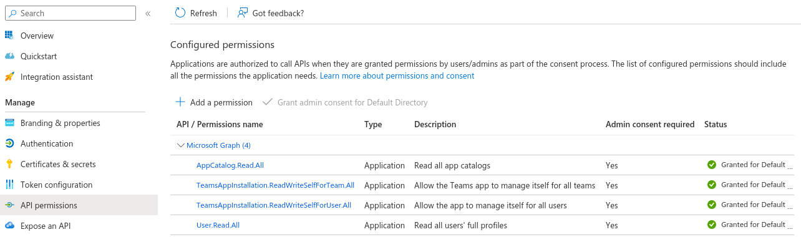Click green status icon for AppCatalog.Read.All
Viewport: 801px width, 237px height.
click(x=712, y=165)
